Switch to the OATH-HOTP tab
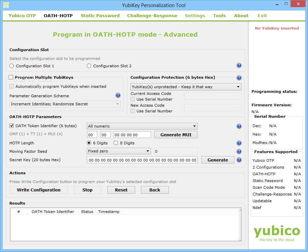This screenshot has width=308, height=252. (58, 15)
